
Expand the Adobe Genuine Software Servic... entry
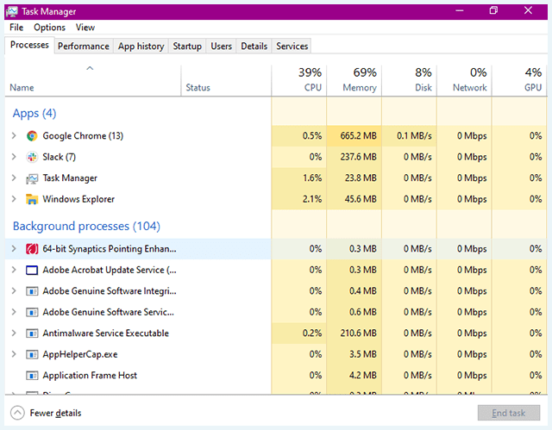pyautogui.click(x=14, y=312)
